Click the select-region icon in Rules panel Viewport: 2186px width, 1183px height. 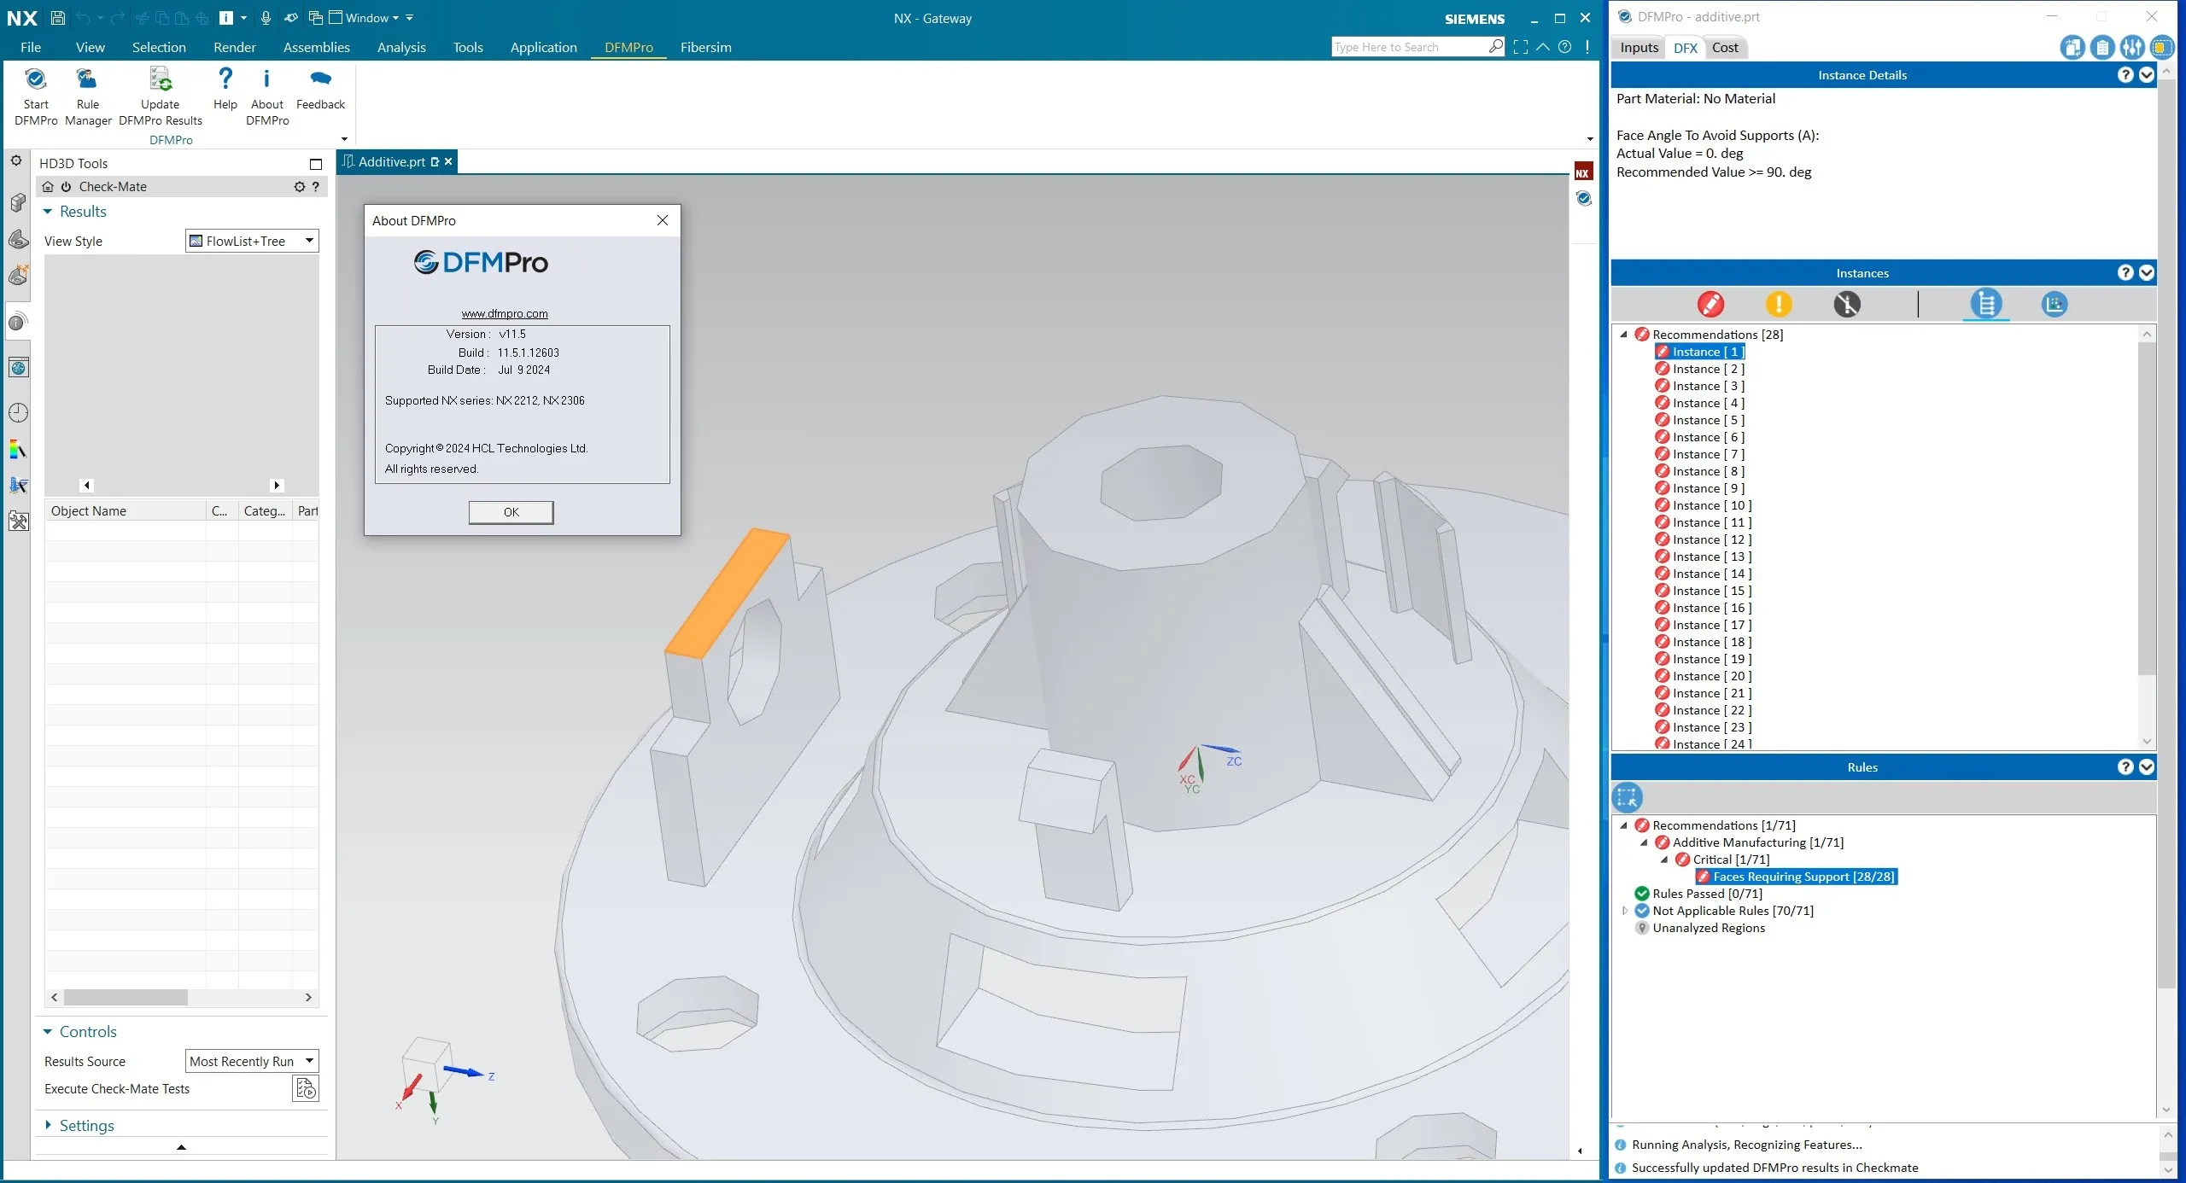[1628, 797]
